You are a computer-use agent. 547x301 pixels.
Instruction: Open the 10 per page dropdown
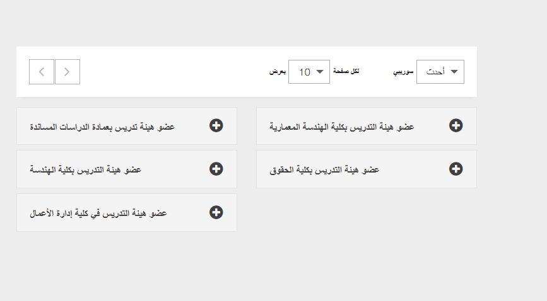309,72
